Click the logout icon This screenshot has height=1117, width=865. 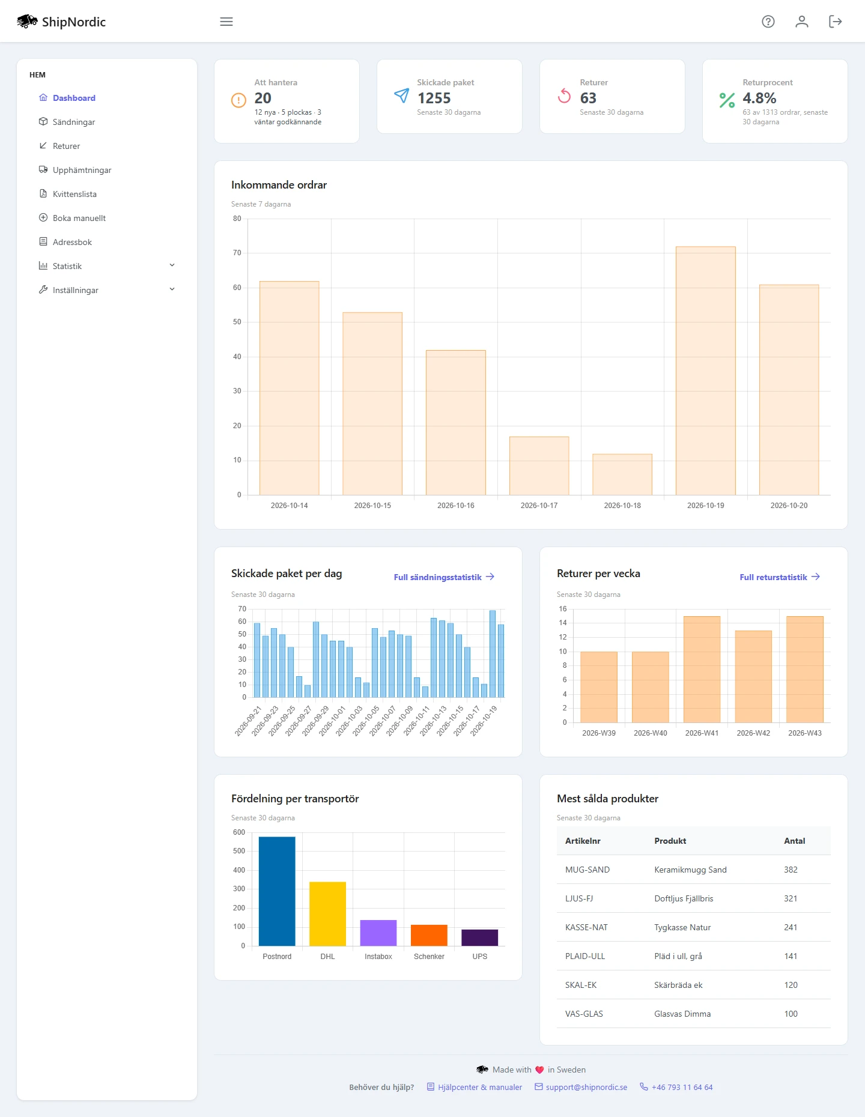coord(836,22)
